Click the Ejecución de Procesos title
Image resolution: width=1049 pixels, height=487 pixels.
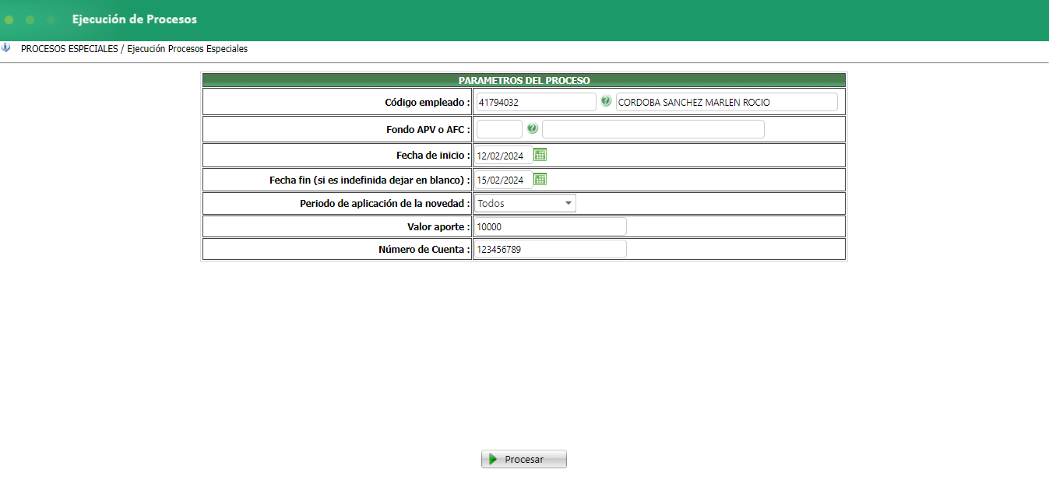point(135,19)
